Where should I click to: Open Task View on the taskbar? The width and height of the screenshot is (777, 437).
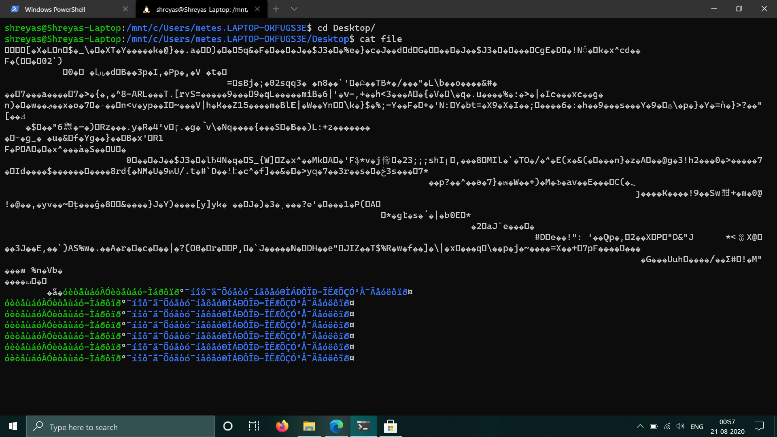(254, 426)
